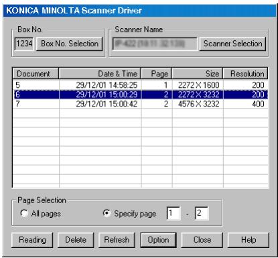Click the date 29/12/01 15:00:42
278x258 pixels.
point(107,104)
